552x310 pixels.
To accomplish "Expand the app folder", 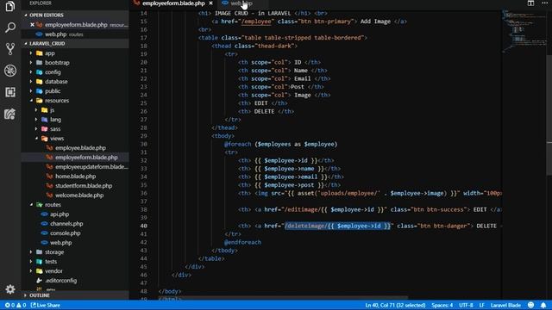I will click(50, 53).
